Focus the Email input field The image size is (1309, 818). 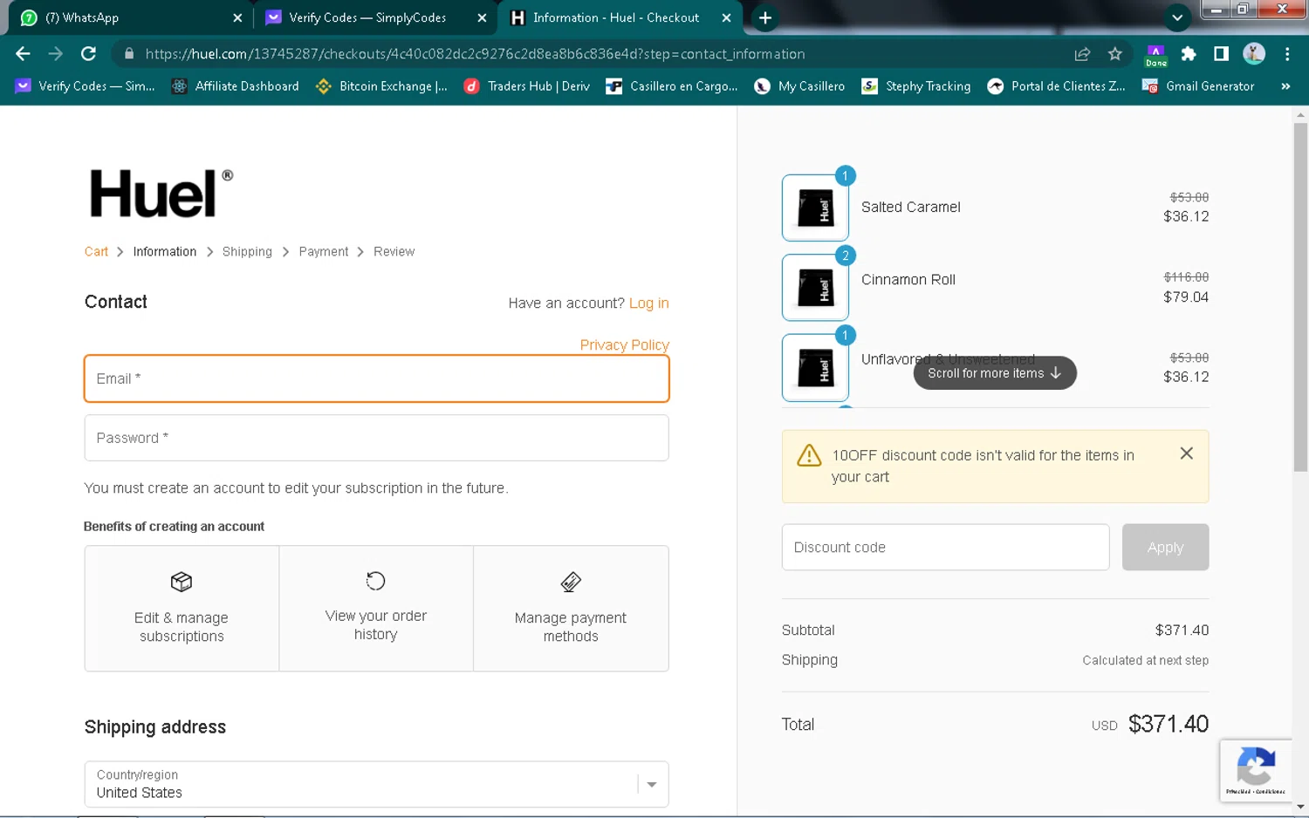coord(377,378)
